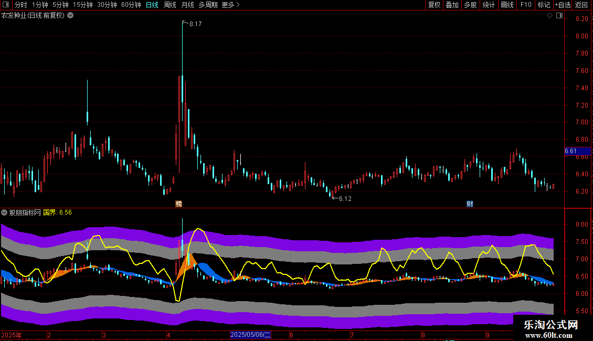This screenshot has width=593, height=341.
Task: Click the 复权 adjustment button
Action: 434,5
